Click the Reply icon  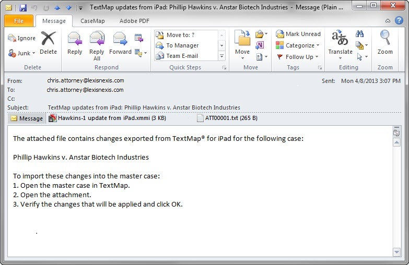(x=75, y=43)
